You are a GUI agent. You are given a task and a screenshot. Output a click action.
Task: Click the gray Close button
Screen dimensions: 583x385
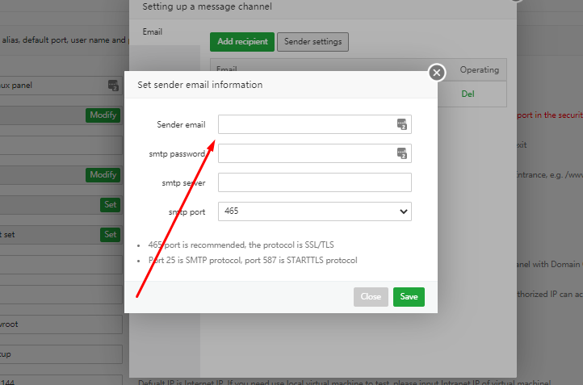pyautogui.click(x=371, y=296)
